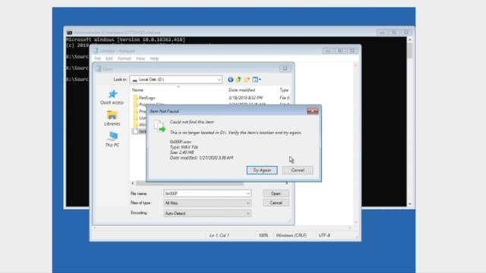
Task: Sort by Type column header
Action: click(x=284, y=90)
